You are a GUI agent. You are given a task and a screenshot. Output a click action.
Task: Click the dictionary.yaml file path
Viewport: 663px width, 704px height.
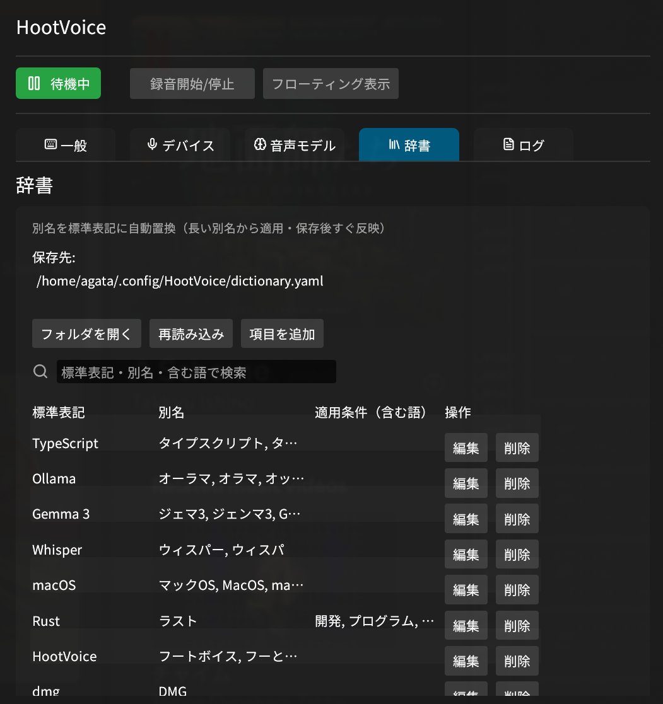coord(180,281)
